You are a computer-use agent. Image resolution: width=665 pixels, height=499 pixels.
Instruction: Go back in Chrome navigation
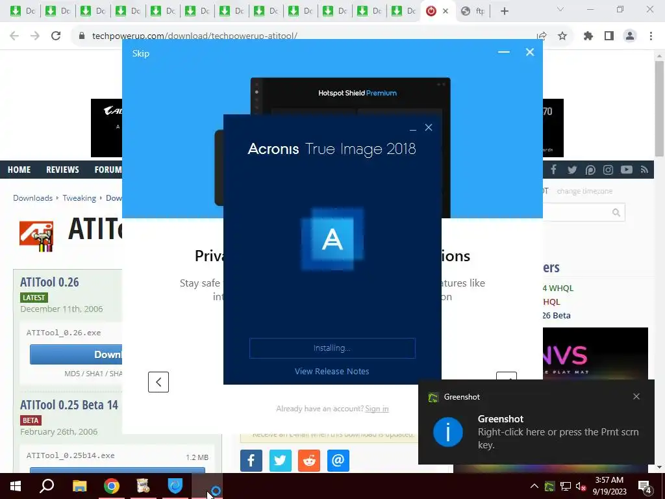[14, 36]
